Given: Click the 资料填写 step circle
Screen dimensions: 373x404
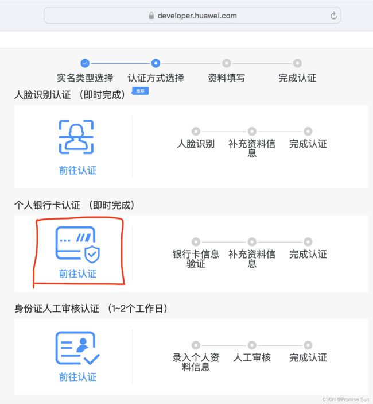Looking at the screenshot, I should 226,63.
